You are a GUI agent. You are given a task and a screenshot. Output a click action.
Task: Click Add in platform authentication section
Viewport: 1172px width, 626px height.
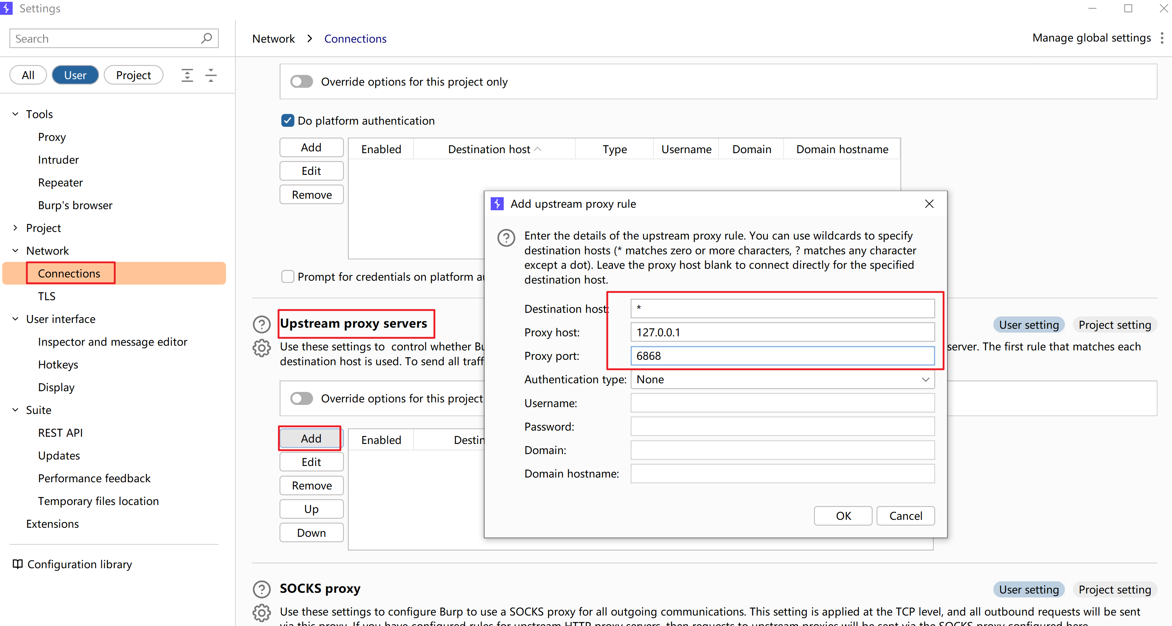[x=311, y=147]
